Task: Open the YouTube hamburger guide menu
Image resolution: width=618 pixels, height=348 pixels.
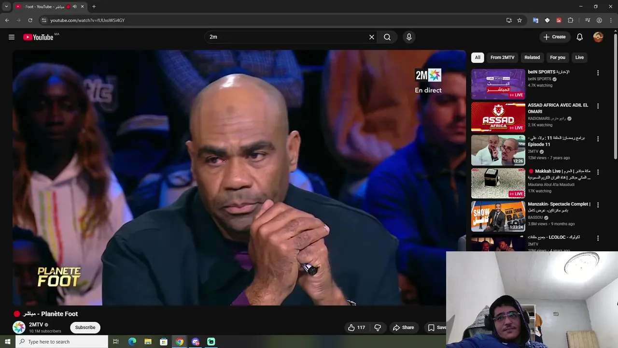Action: 12,37
